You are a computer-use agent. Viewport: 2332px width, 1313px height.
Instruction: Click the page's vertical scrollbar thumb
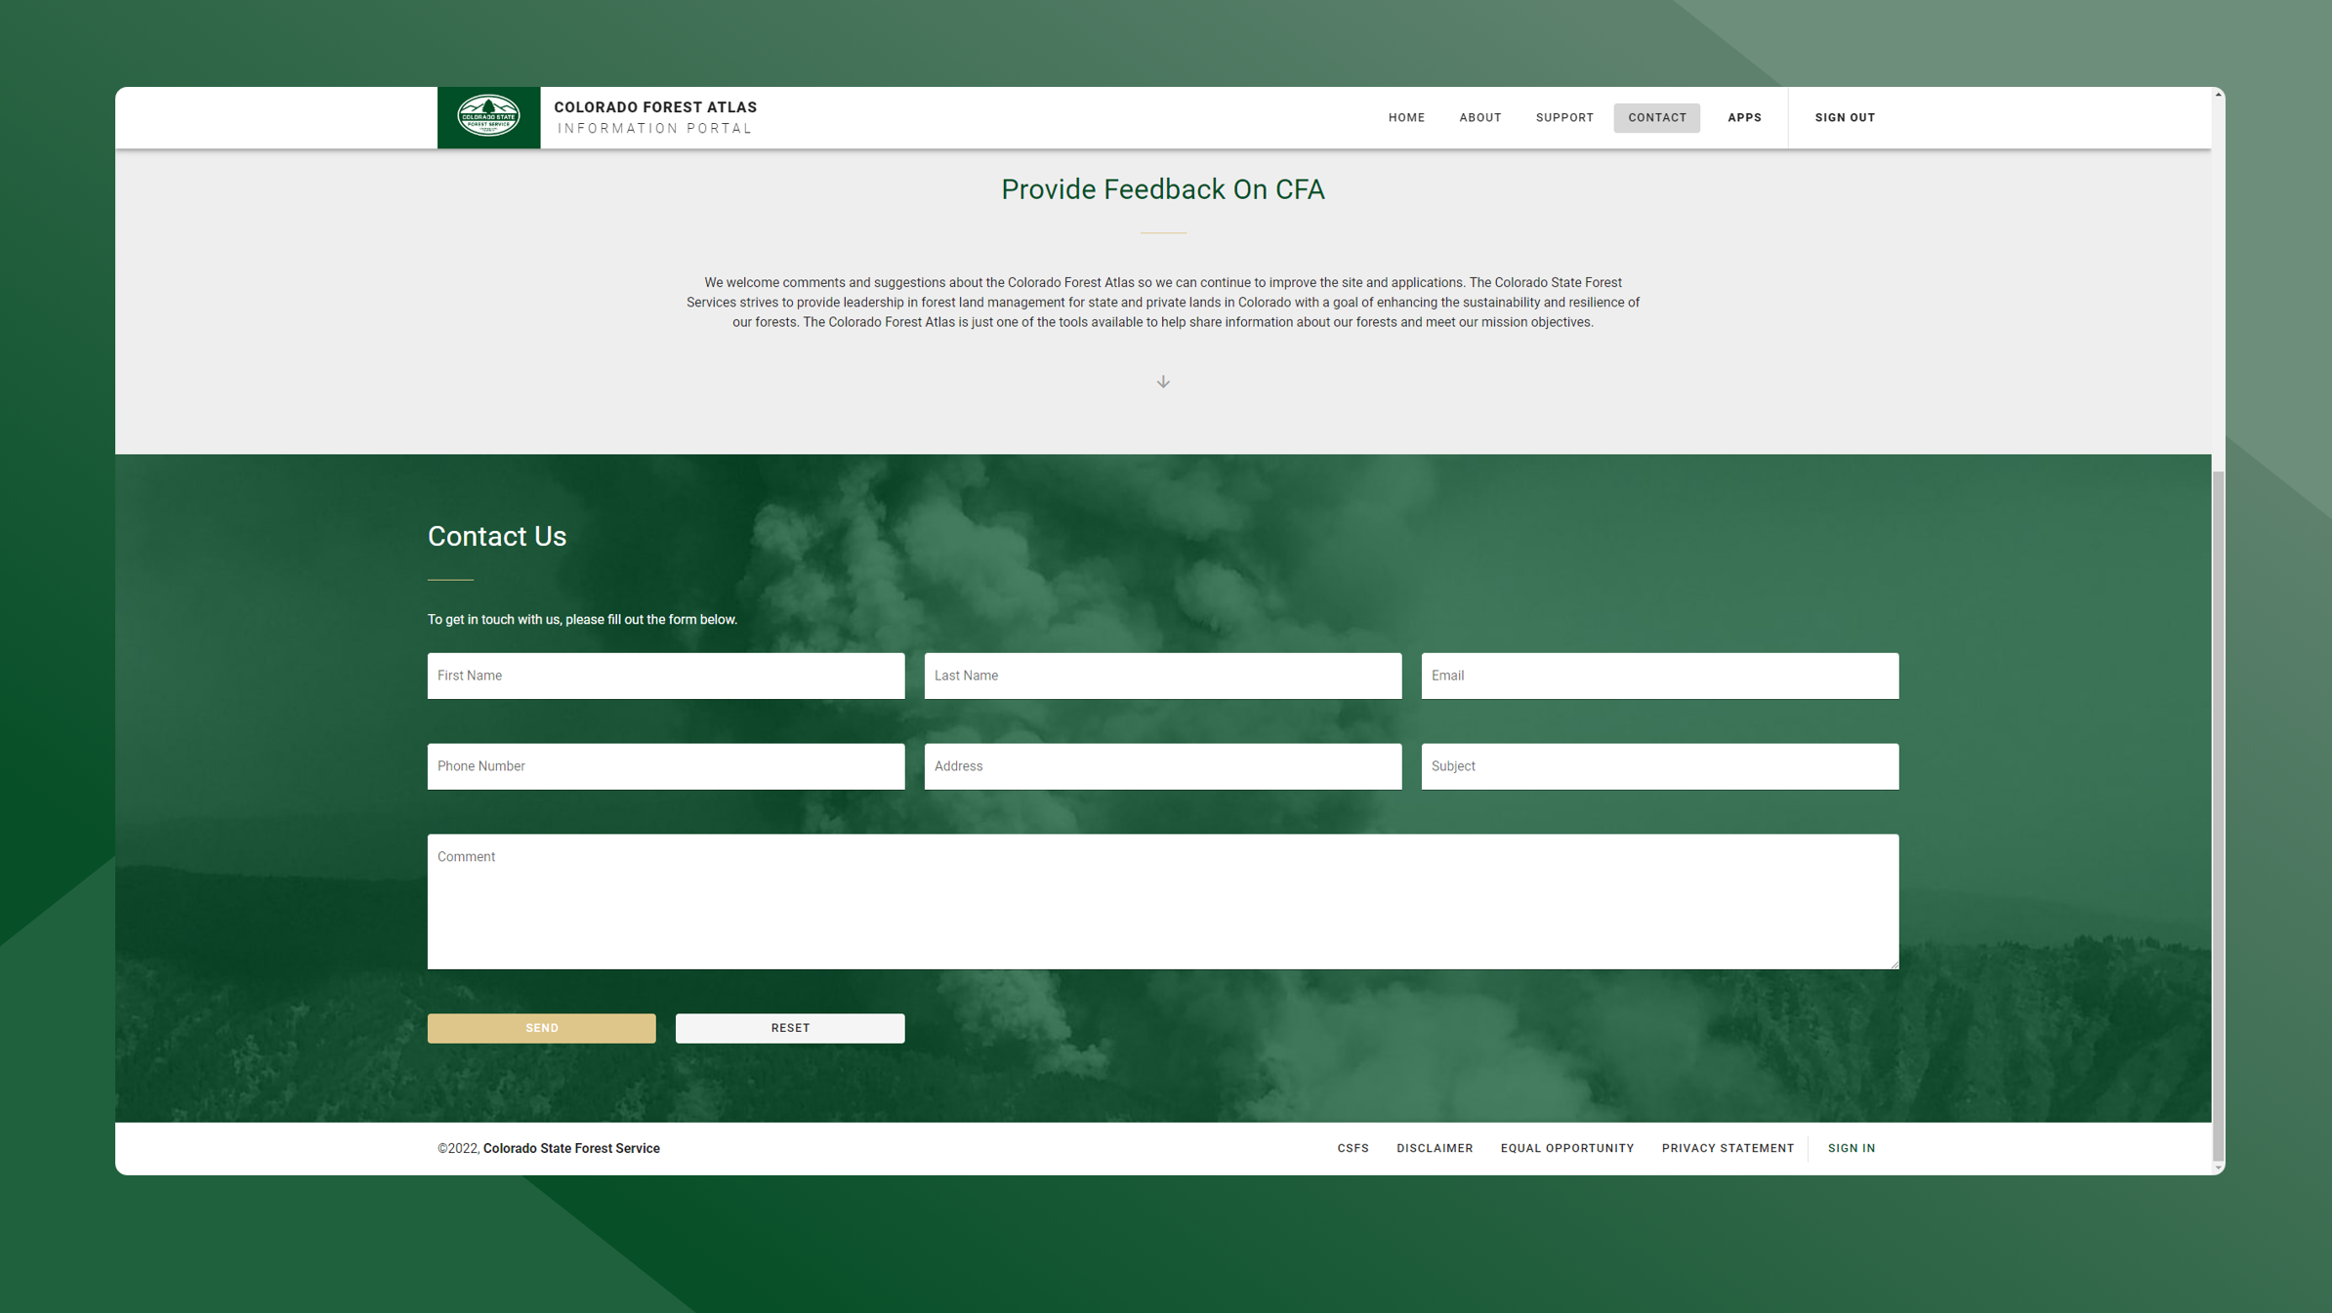coord(2218,815)
